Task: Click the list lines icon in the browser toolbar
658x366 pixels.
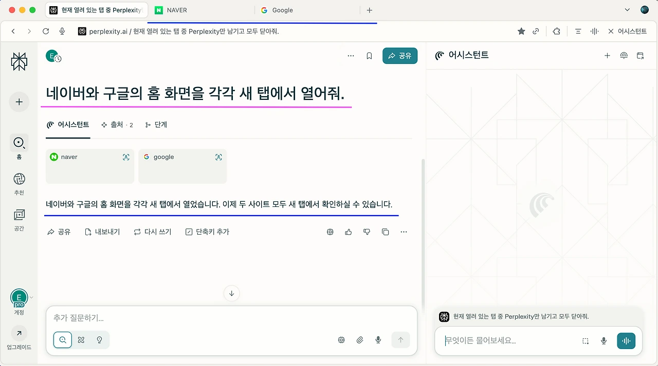Action: [578, 31]
